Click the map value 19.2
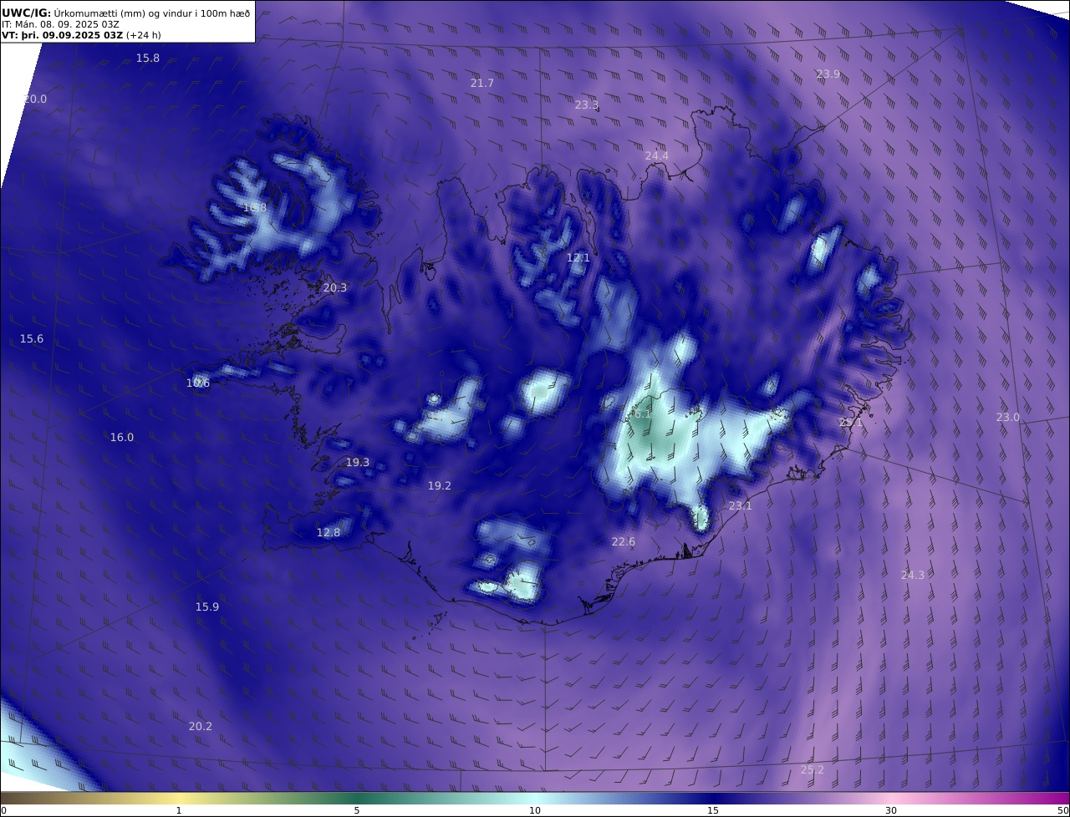1070x817 pixels. pos(440,486)
